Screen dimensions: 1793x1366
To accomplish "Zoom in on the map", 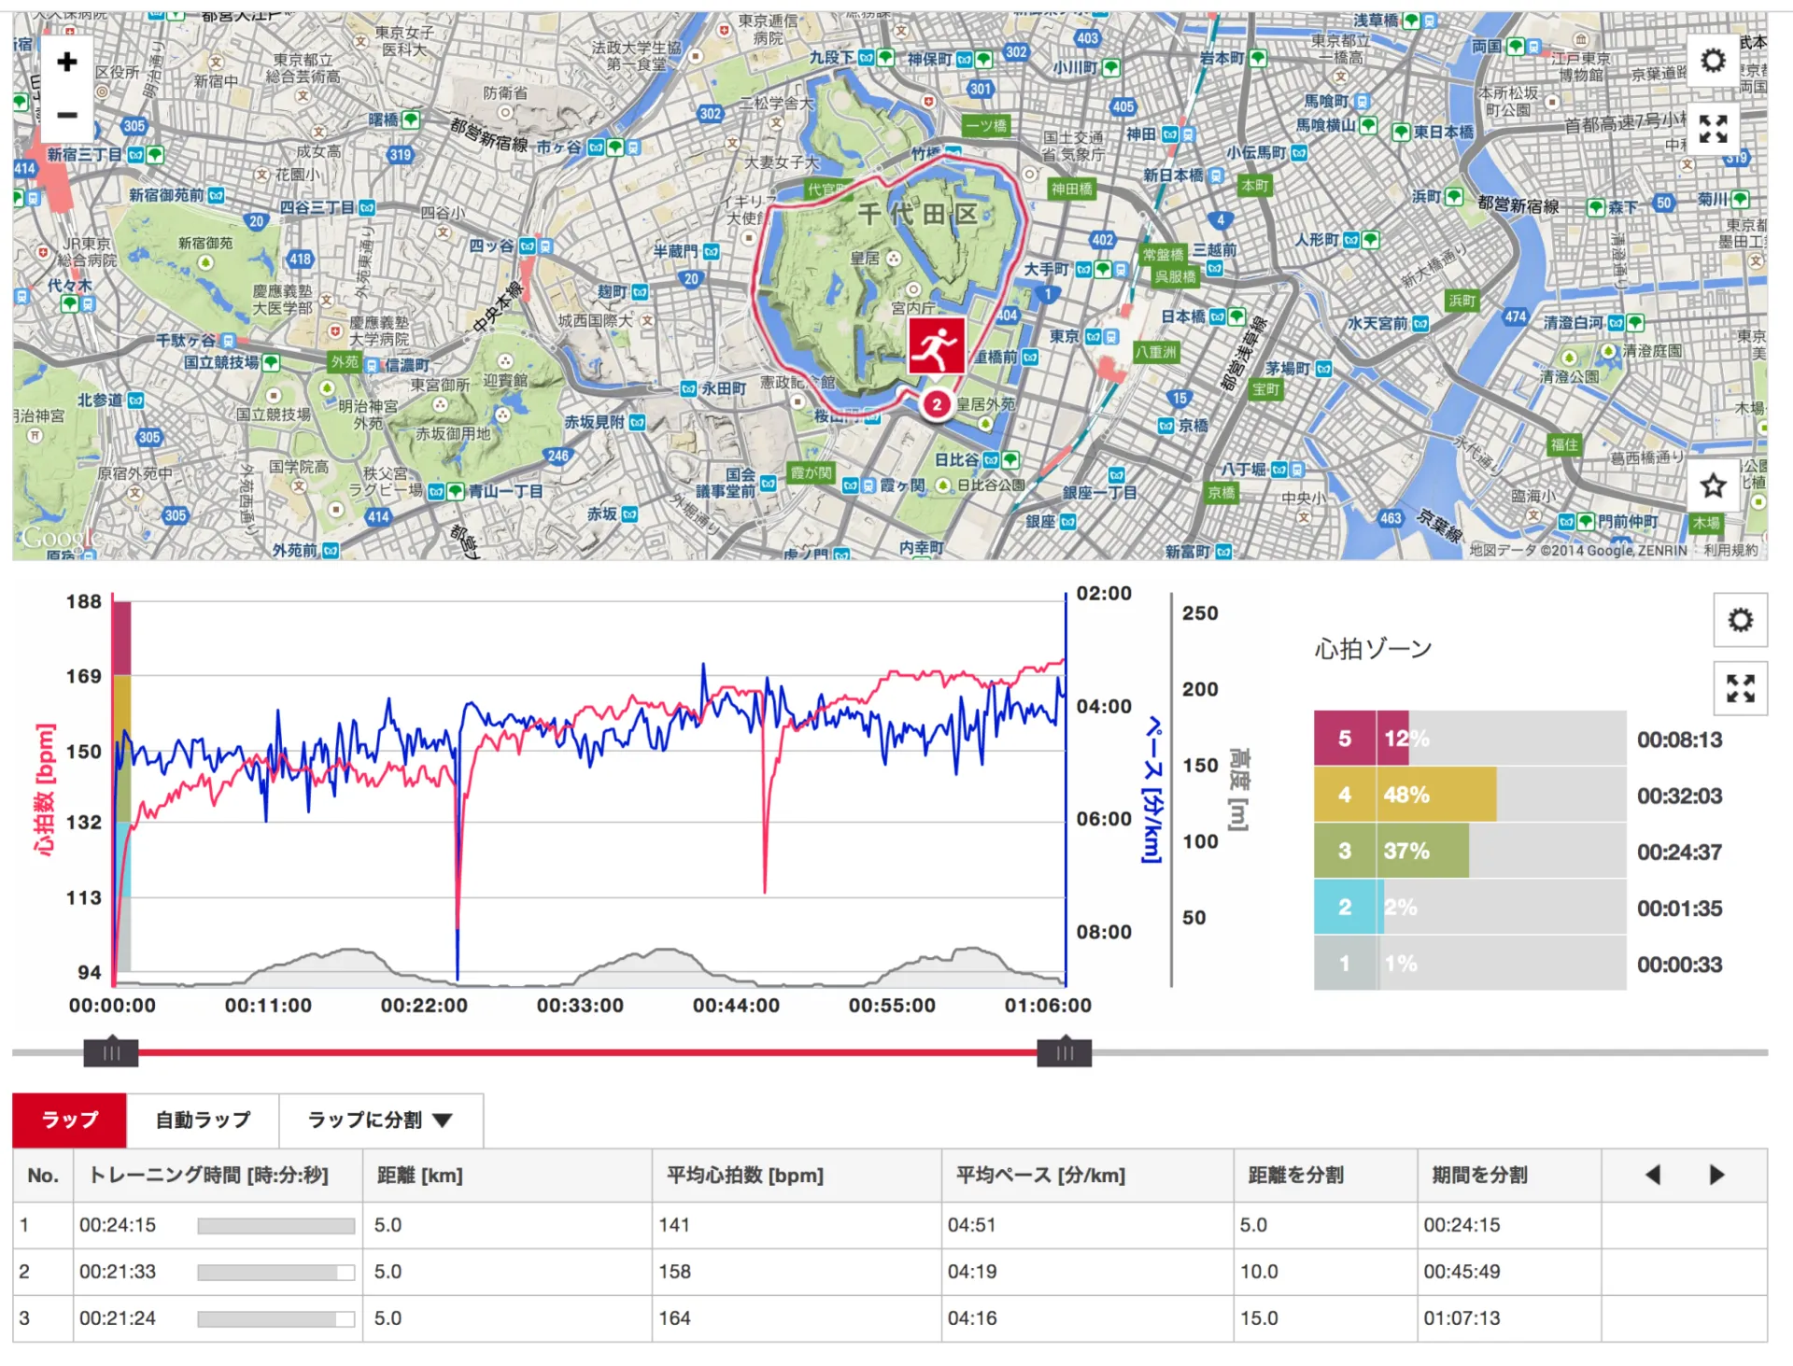I will click(x=66, y=63).
